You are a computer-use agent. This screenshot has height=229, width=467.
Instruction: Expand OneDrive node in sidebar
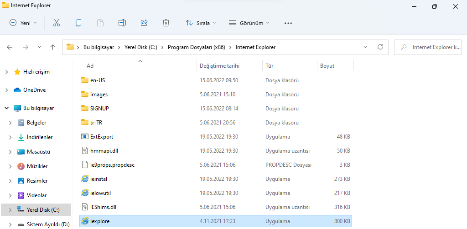(x=6, y=90)
